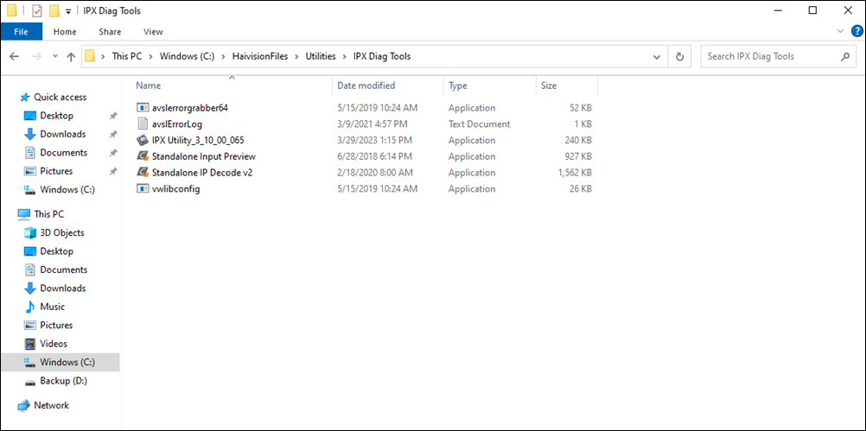Open the Customize Quick Access Toolbar dropdown

point(68,11)
